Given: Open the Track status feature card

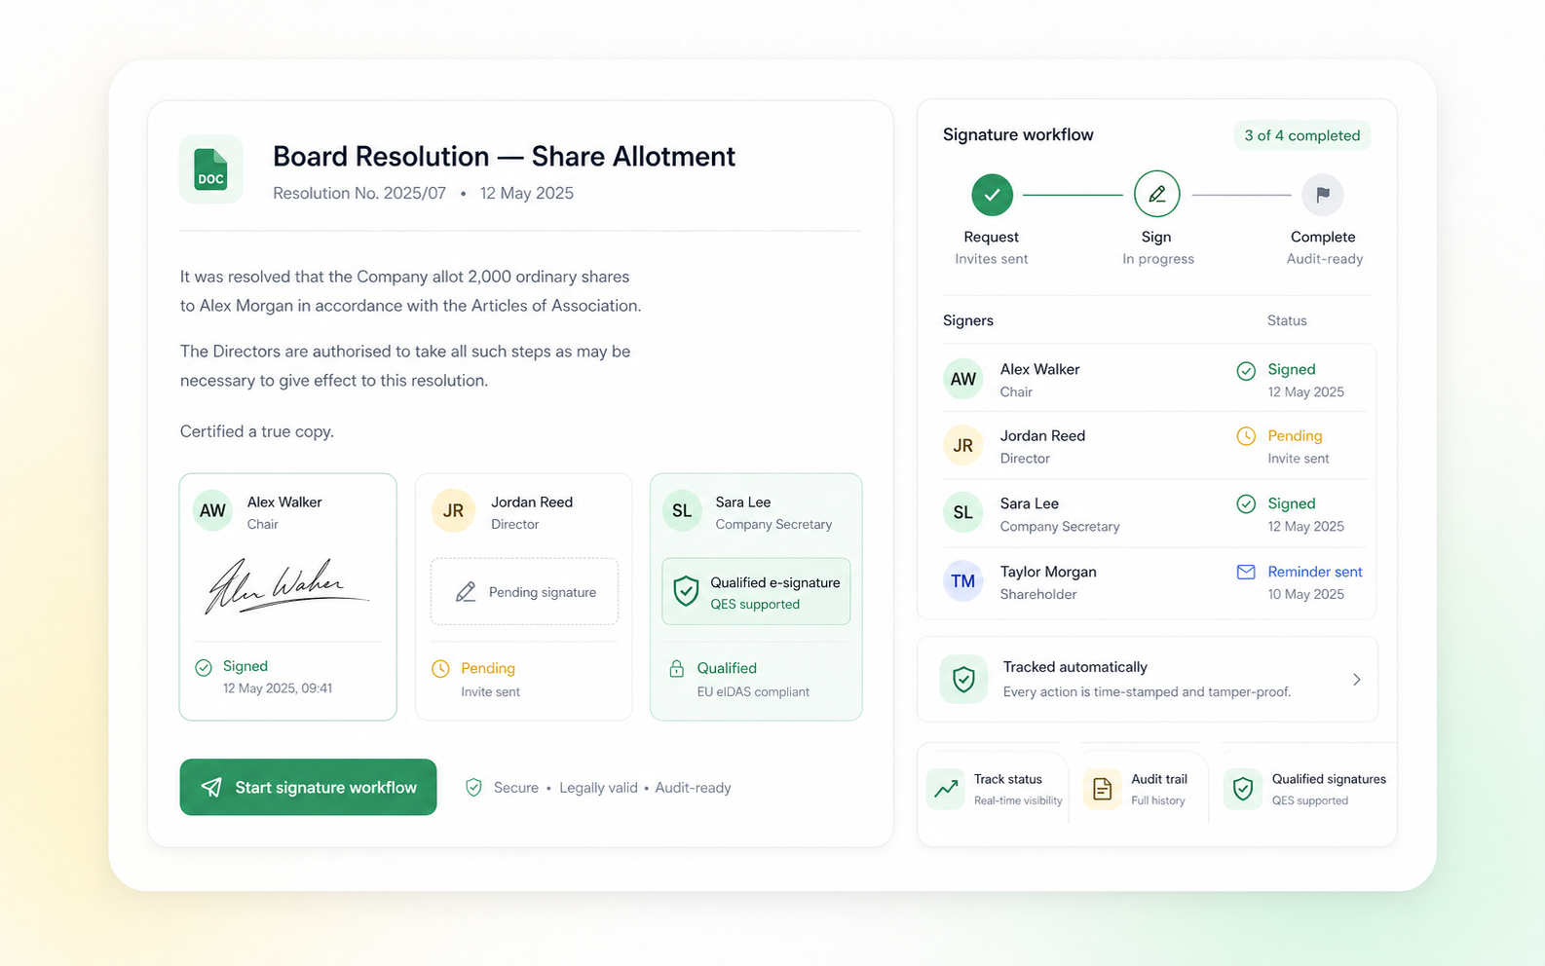Looking at the screenshot, I should point(995,789).
